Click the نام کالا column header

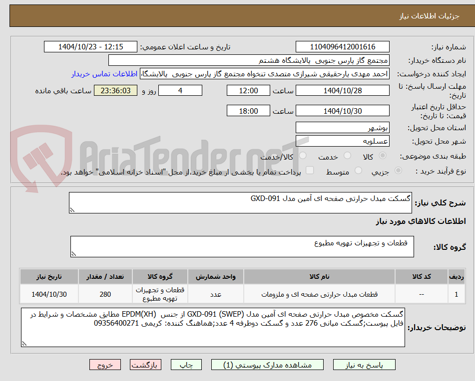(319, 276)
